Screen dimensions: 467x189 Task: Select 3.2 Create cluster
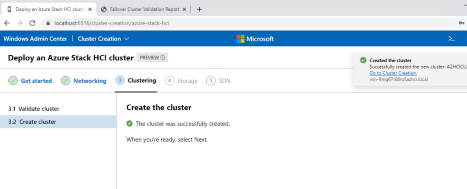(58, 122)
